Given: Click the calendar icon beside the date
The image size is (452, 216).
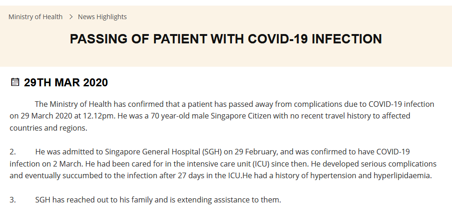Looking at the screenshot, I should (x=15, y=82).
